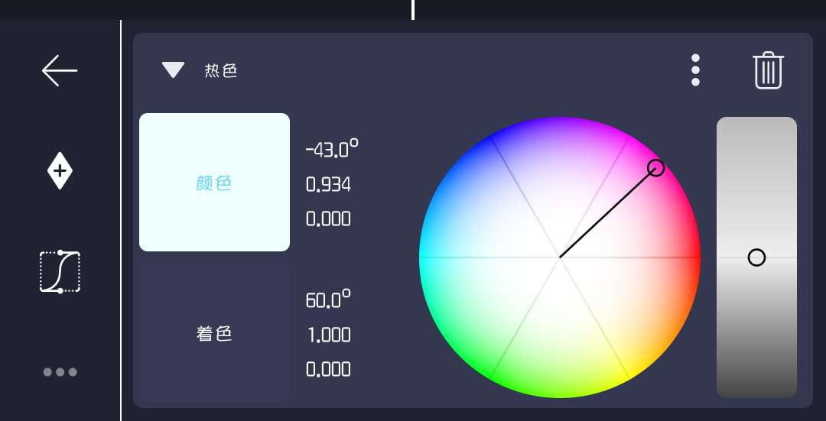
Task: Tap the add keyframe diamond icon
Action: [x=60, y=170]
